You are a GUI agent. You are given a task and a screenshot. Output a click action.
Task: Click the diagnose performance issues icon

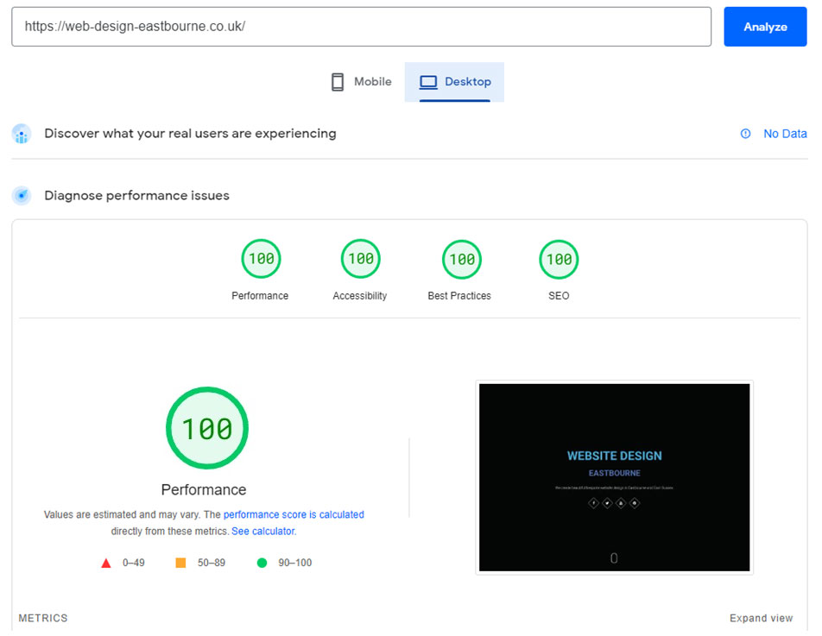coord(22,196)
